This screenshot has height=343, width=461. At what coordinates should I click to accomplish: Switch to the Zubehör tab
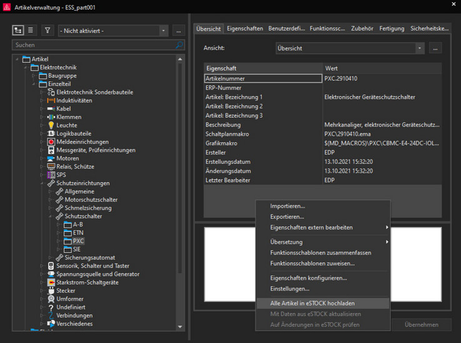(x=362, y=29)
